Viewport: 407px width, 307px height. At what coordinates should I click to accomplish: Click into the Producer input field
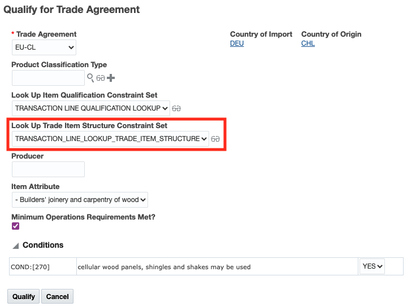(48, 169)
